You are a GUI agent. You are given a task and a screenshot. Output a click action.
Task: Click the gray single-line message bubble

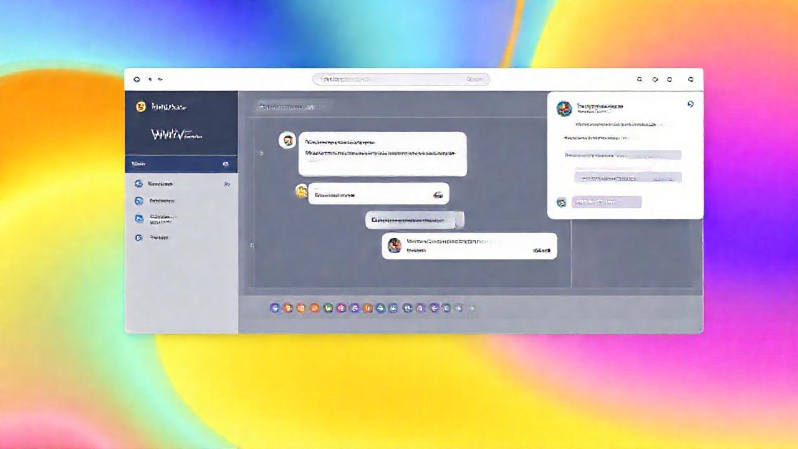click(415, 220)
